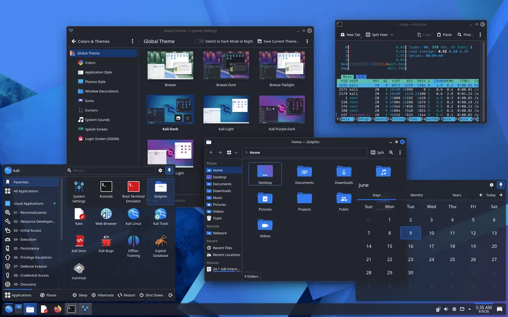
Task: Go to the next month in the calendar
Action: pos(501,195)
